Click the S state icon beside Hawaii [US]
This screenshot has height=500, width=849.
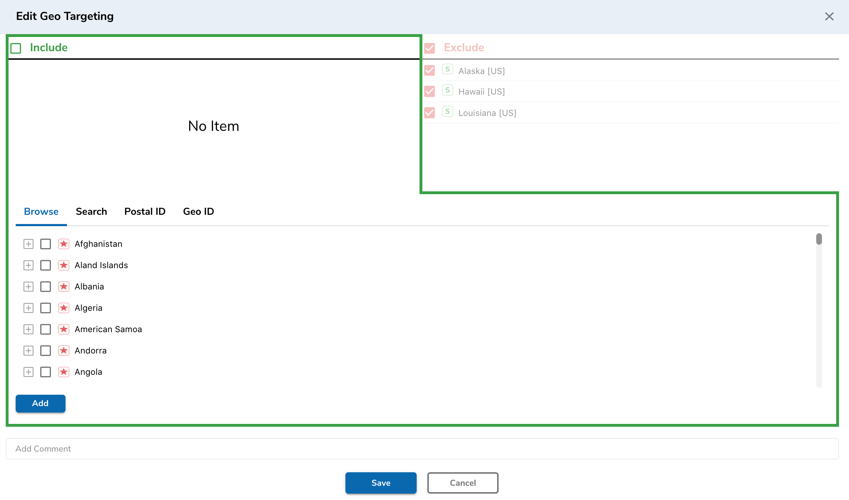[x=447, y=90]
